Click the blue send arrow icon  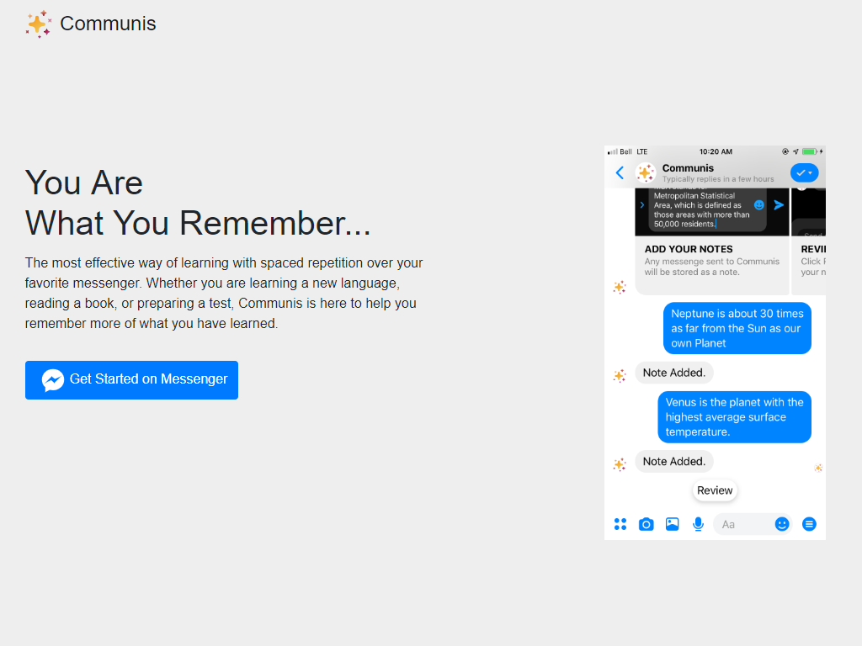779,205
